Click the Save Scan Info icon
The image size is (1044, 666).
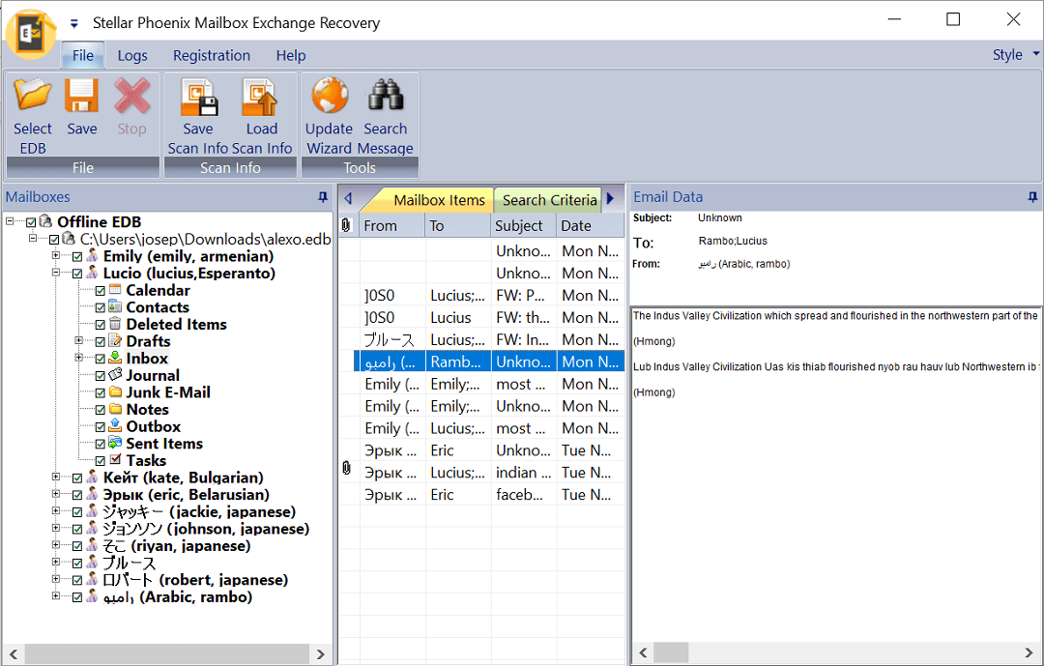(199, 97)
